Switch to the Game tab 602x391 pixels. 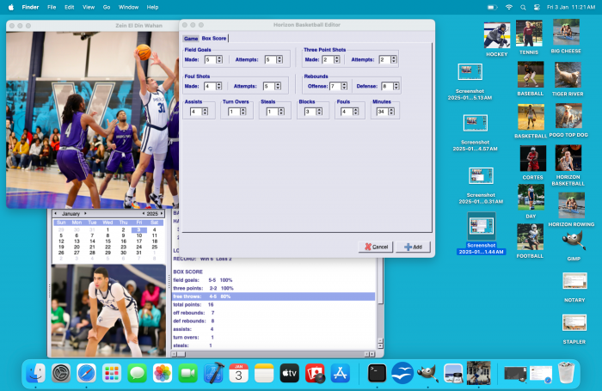pos(190,39)
